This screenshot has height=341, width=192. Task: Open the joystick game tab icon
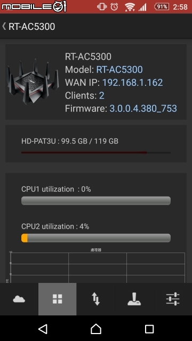click(134, 299)
